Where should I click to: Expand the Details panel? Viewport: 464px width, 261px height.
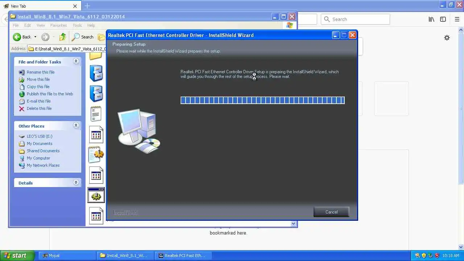click(76, 183)
